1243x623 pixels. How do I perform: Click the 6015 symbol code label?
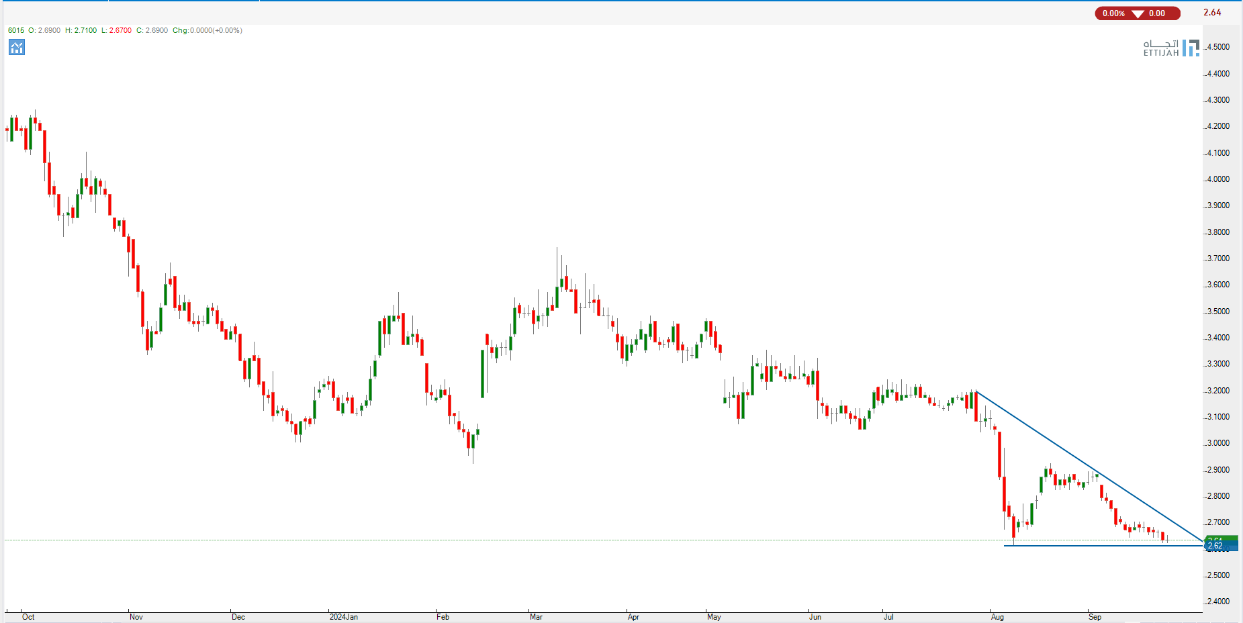tap(15, 30)
